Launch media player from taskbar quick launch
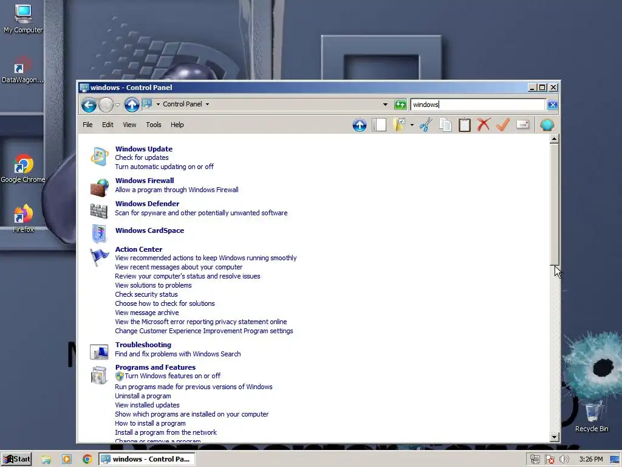Viewport: 622px width, 467px height. tap(67, 460)
